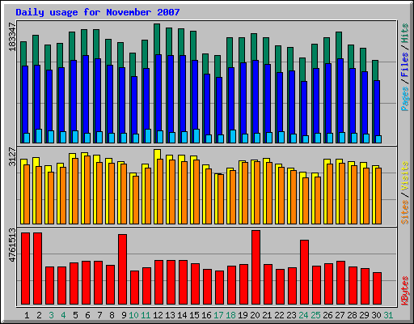This screenshot has height=324, width=414.
Task: Click the red KBytes bar for day 20
Action: 256,267
